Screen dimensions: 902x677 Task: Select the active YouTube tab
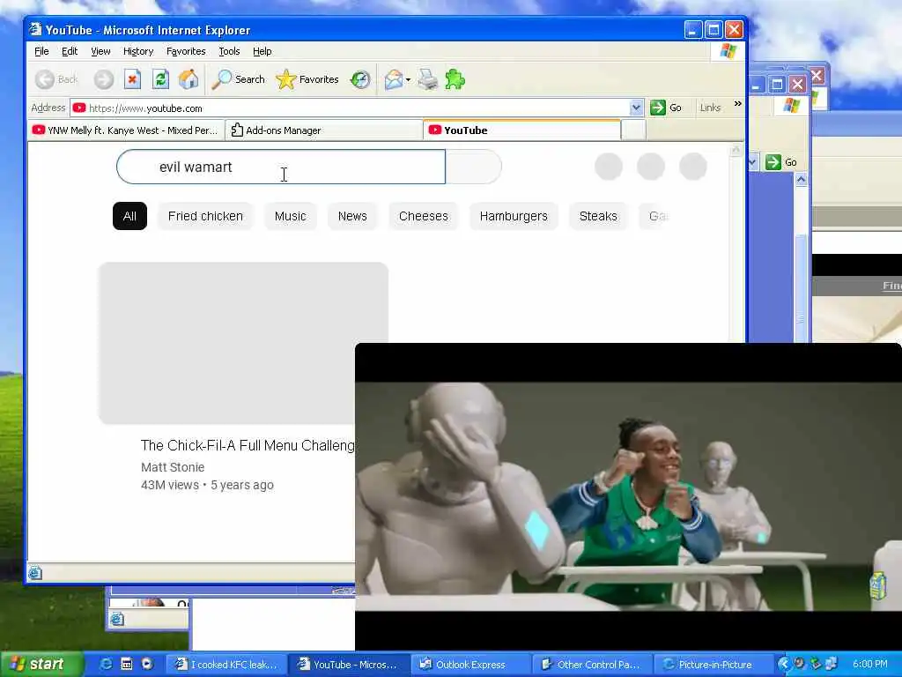(522, 130)
